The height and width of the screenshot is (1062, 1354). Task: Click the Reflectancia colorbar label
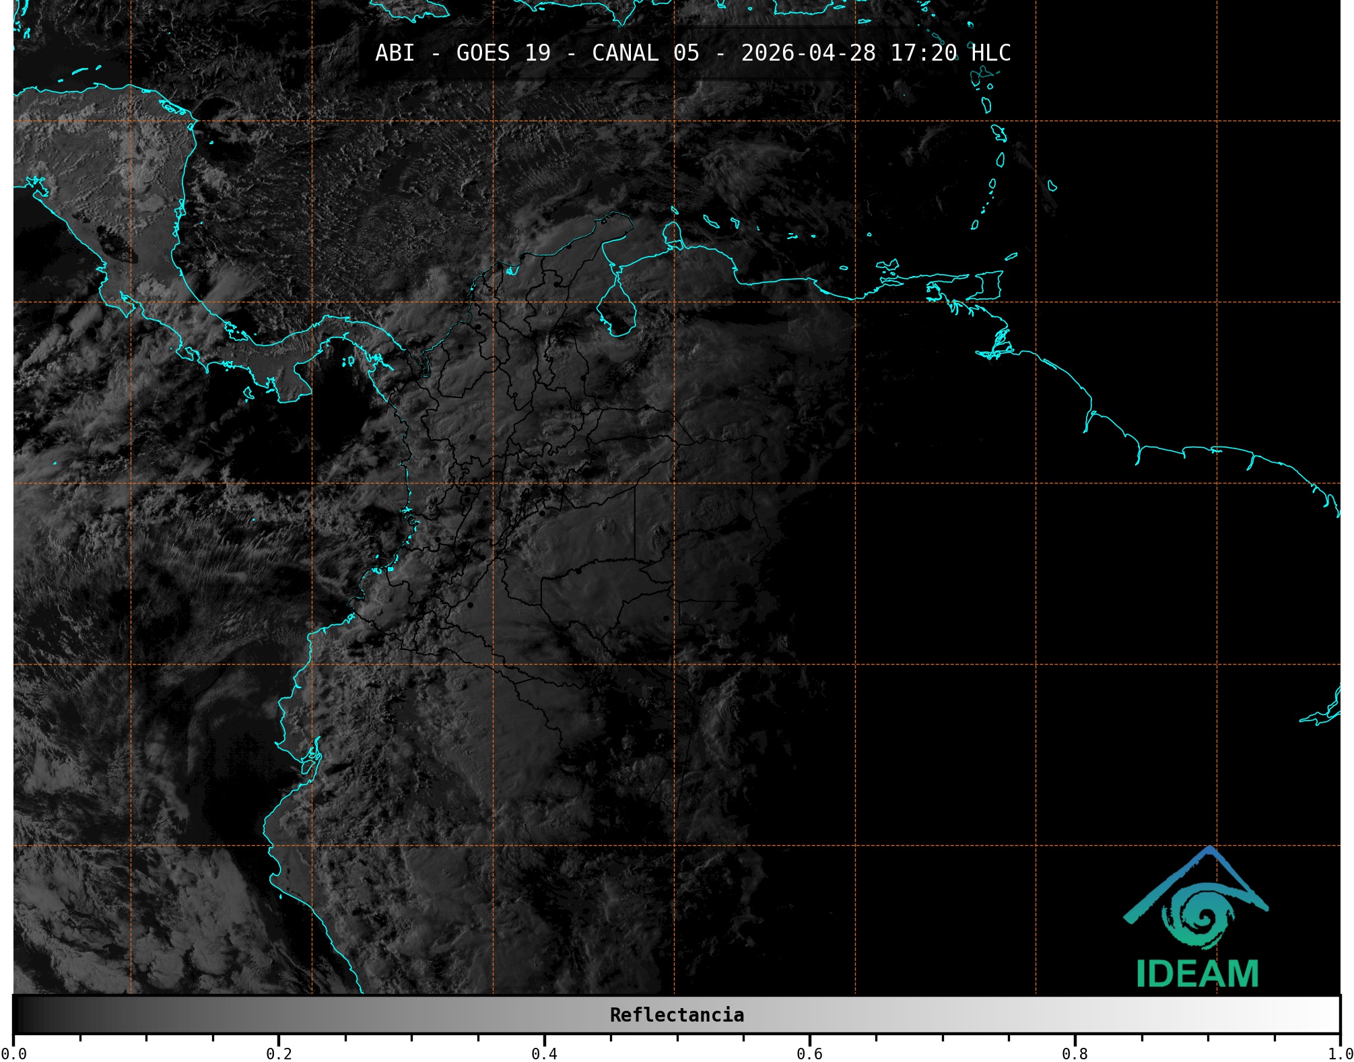pos(677,1015)
